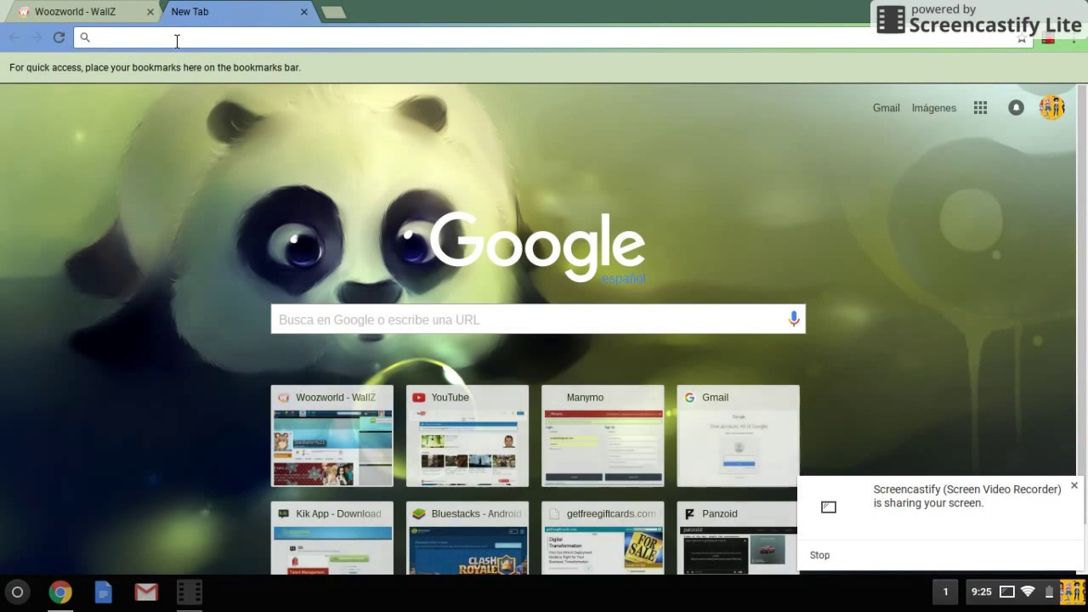Screen dimensions: 1088x612
Task: Click the Google search box
Action: [x=538, y=320]
